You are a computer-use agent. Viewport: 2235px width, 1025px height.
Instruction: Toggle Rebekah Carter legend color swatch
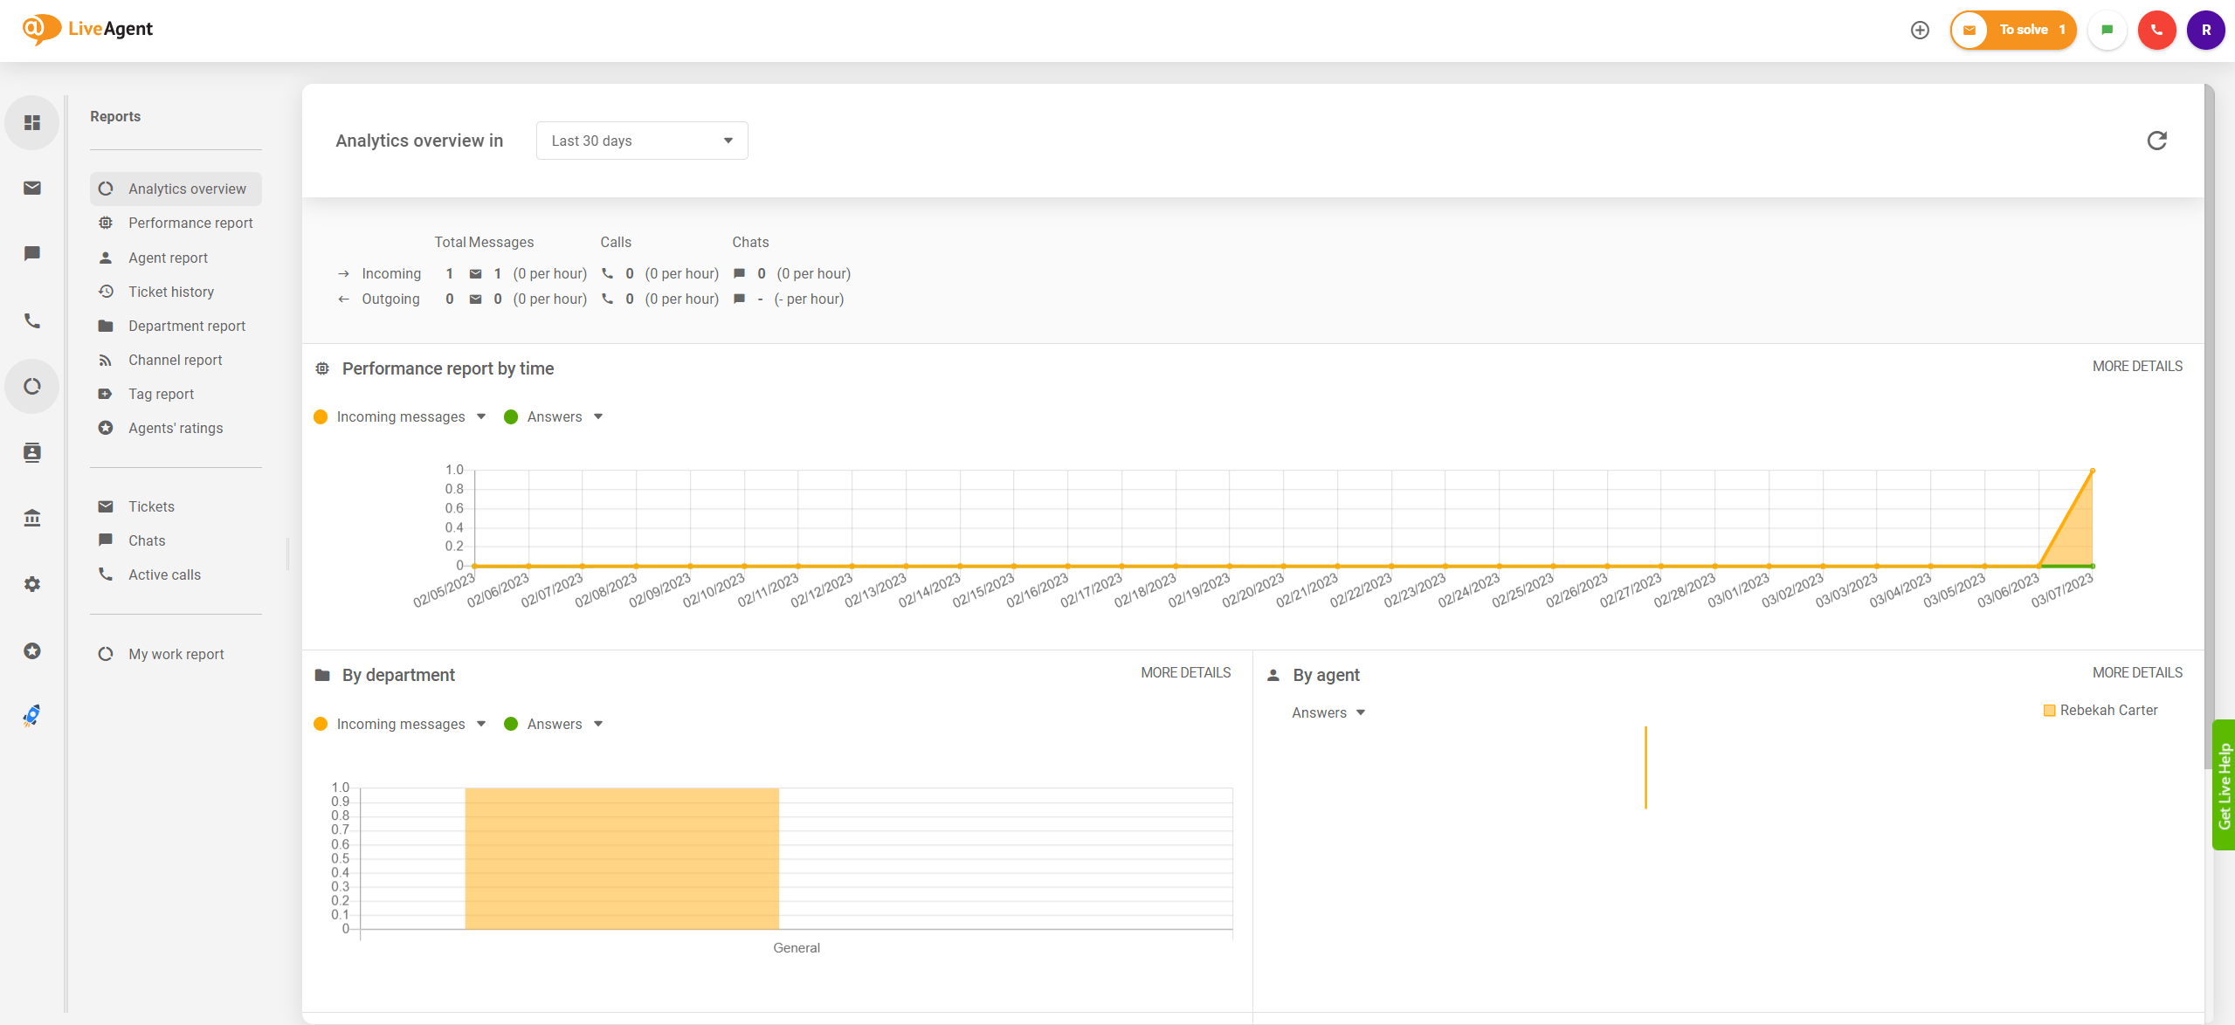point(2049,710)
